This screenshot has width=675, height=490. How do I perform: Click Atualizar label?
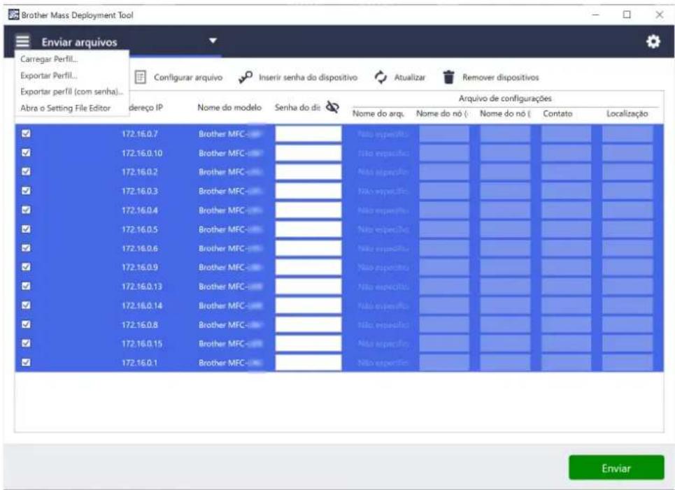point(409,78)
